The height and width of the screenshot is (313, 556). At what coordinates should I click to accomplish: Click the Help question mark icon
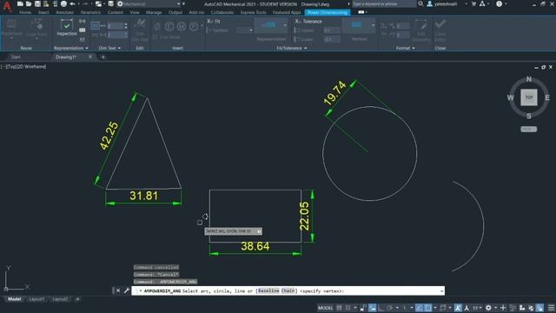click(x=499, y=3)
